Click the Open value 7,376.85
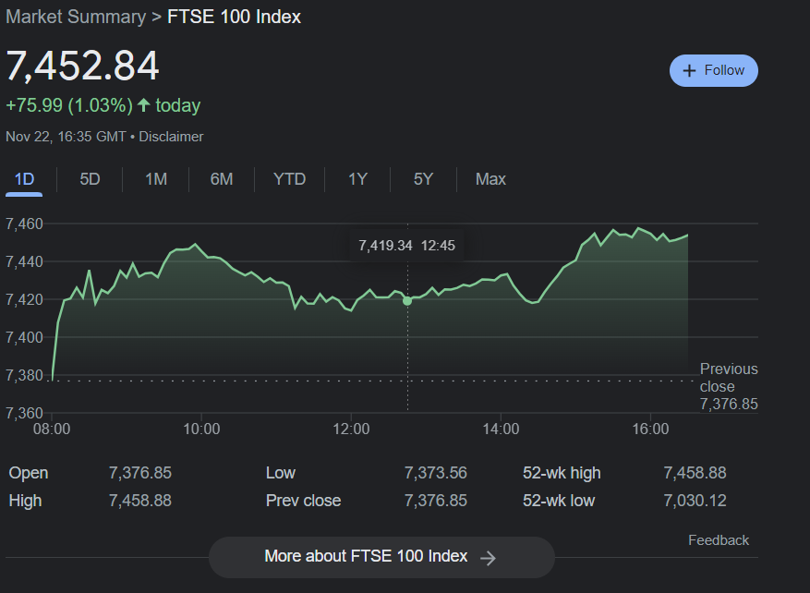The width and height of the screenshot is (810, 593). pyautogui.click(x=140, y=473)
